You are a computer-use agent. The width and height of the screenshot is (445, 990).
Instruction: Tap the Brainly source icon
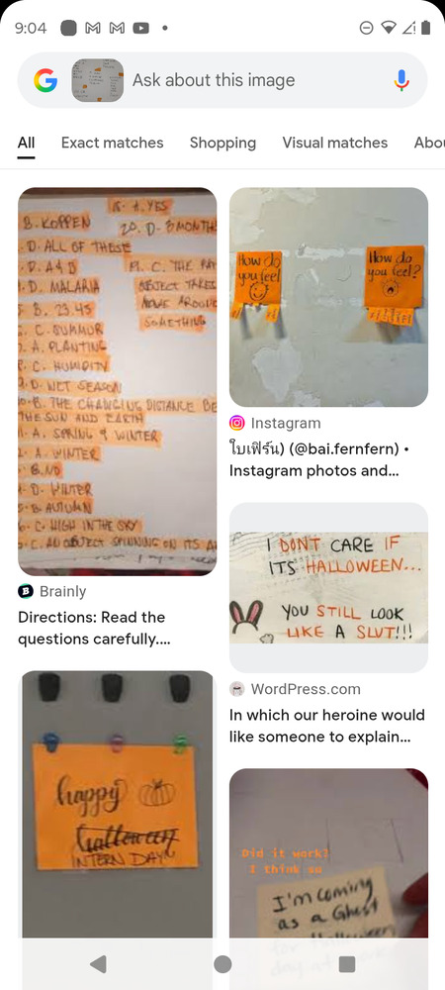coord(26,592)
